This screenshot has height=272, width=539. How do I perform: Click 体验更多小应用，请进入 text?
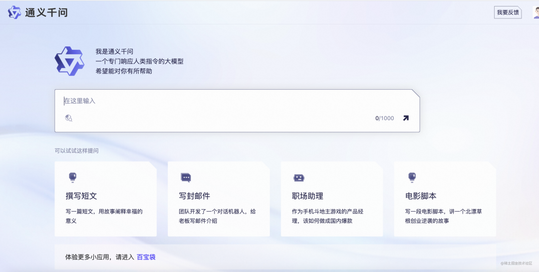[100, 257]
